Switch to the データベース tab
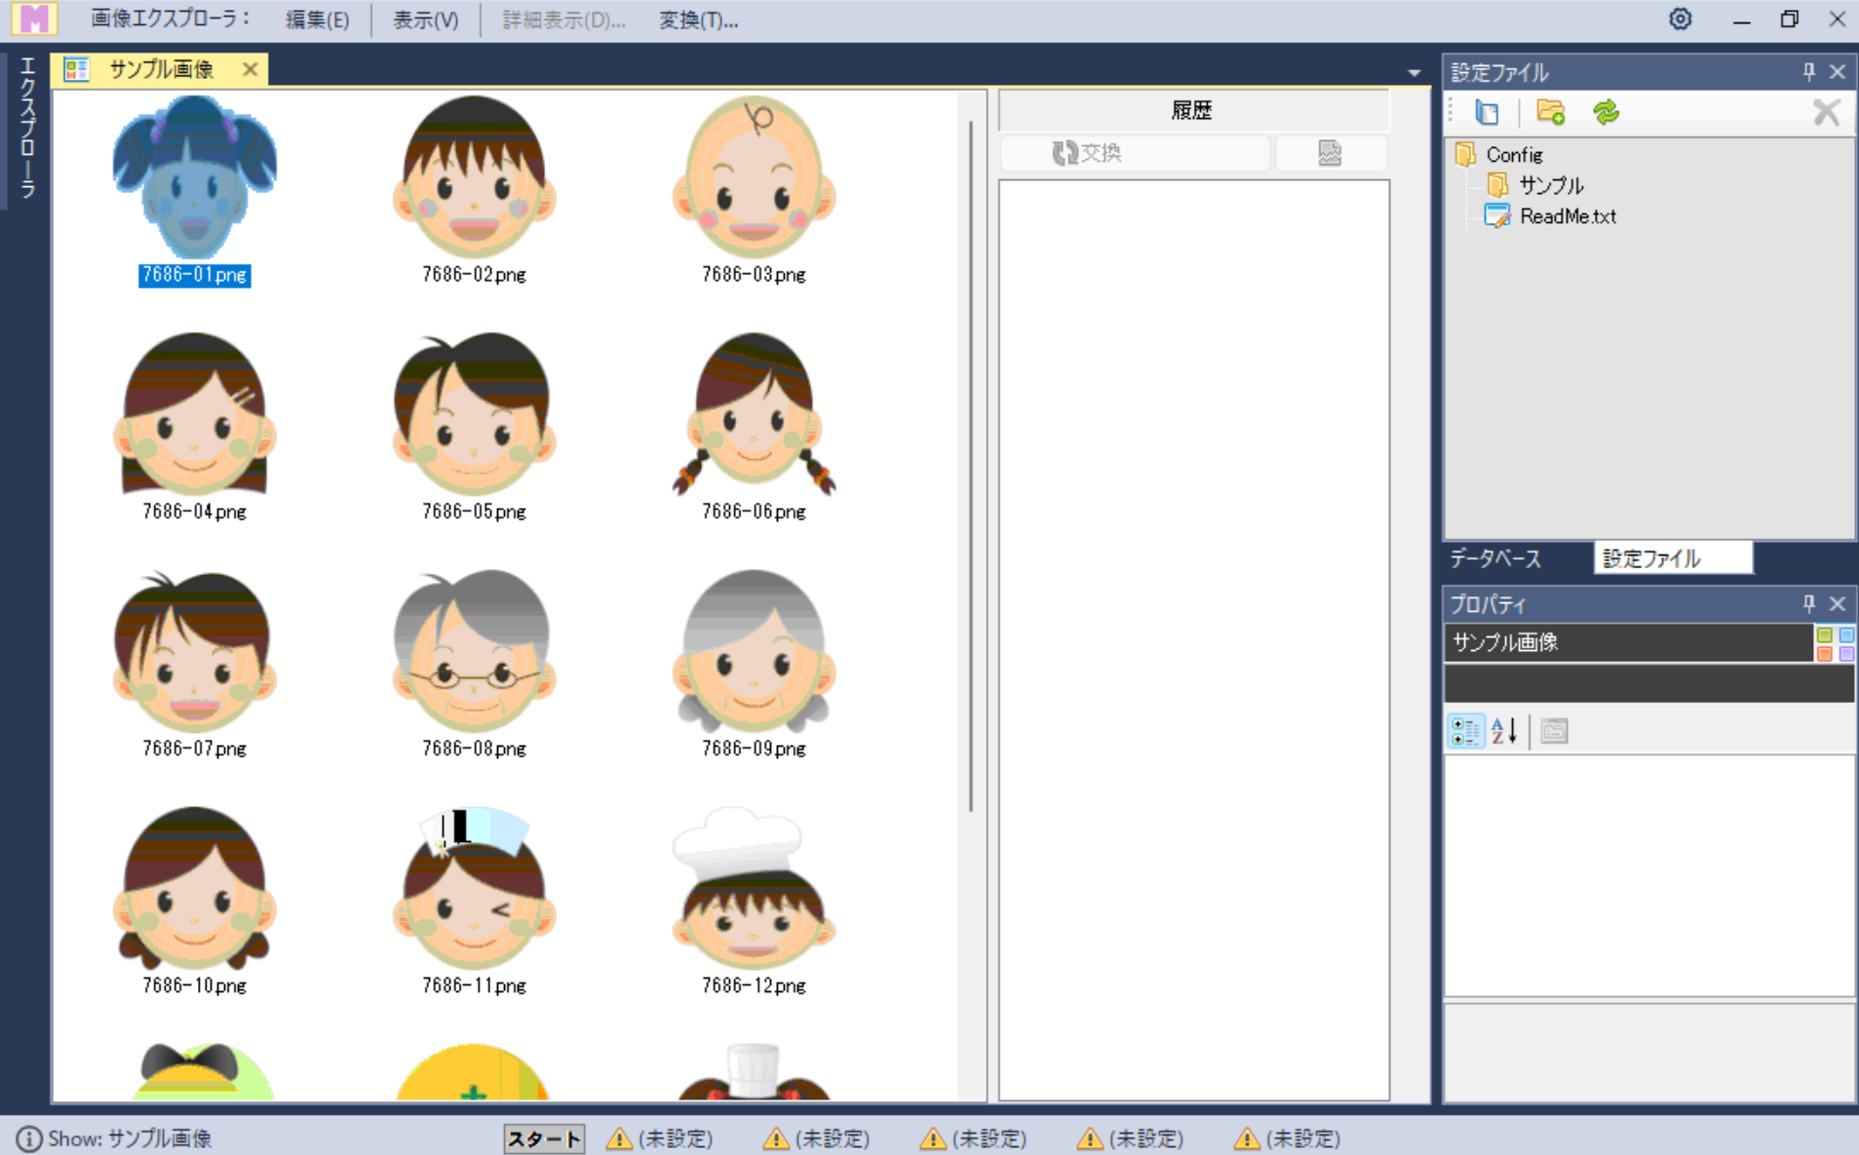Viewport: 1859px width, 1155px height. coord(1495,558)
